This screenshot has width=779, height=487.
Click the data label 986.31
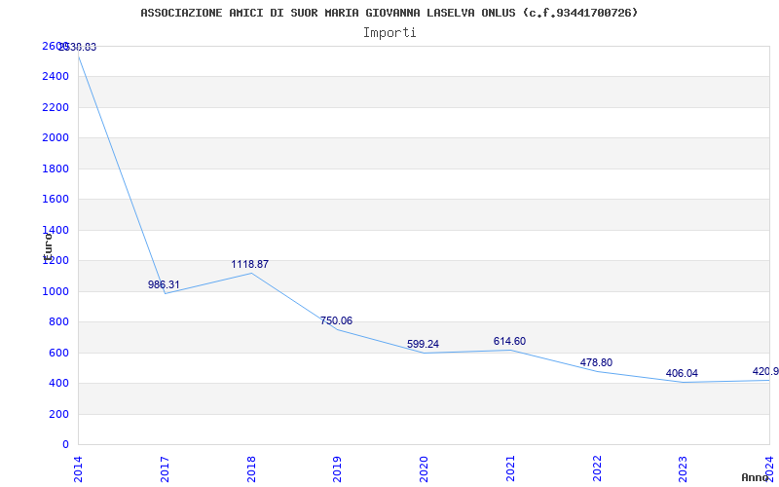coord(164,284)
